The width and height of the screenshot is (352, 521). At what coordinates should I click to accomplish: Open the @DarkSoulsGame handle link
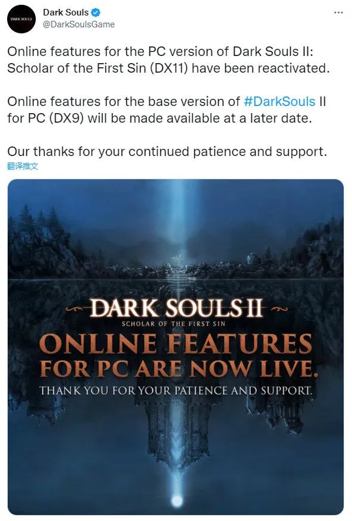tap(79, 24)
